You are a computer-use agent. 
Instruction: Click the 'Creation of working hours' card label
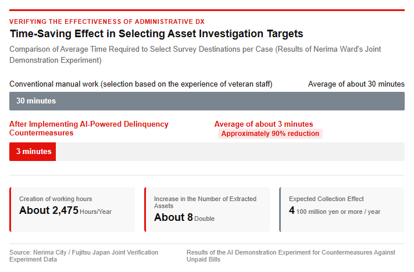[x=55, y=199]
